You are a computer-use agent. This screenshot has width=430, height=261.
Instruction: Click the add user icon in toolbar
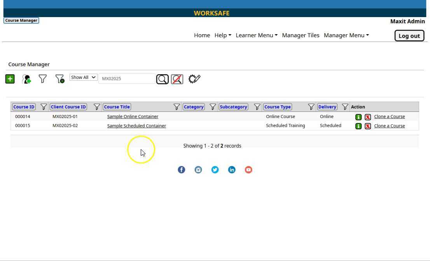tap(26, 79)
